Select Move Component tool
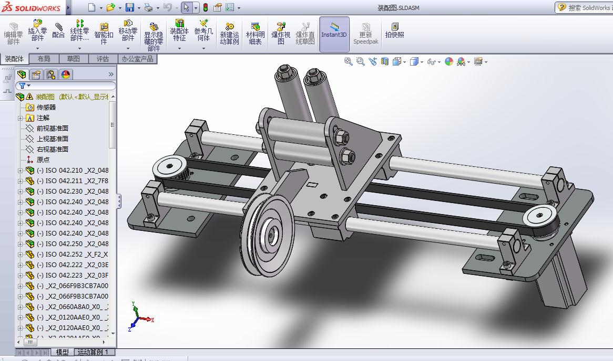Image resolution: width=613 pixels, height=361 pixels. click(x=128, y=31)
